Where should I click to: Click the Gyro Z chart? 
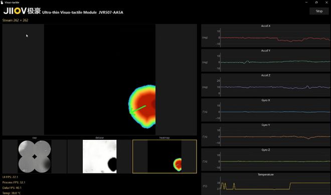tap(266, 159)
